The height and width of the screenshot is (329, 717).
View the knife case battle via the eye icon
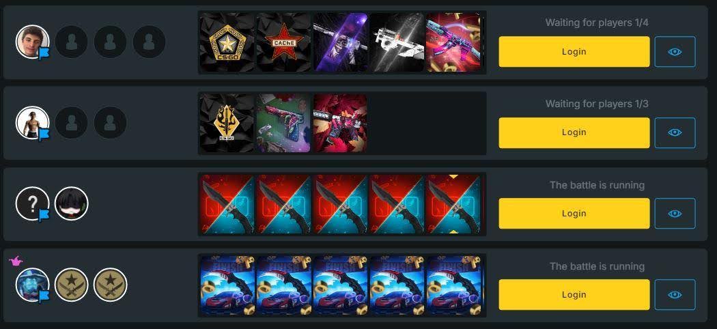tap(675, 214)
